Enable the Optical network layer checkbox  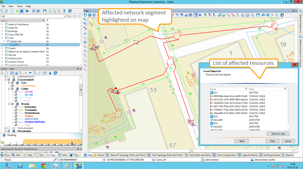[9, 128]
